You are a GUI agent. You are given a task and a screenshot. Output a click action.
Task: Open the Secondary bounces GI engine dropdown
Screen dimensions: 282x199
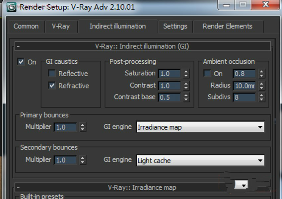[x=200, y=160]
